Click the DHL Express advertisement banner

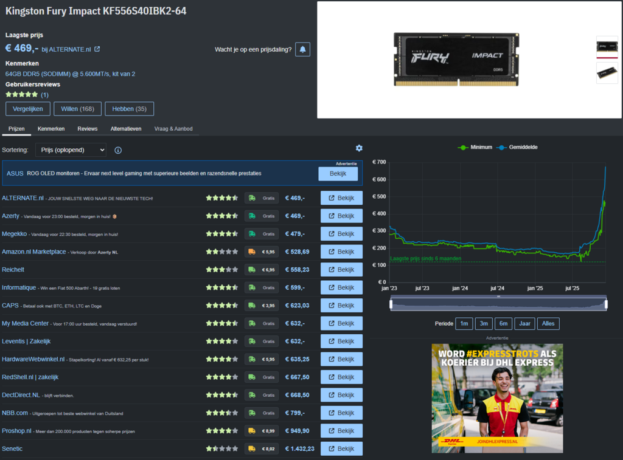pyautogui.click(x=497, y=398)
